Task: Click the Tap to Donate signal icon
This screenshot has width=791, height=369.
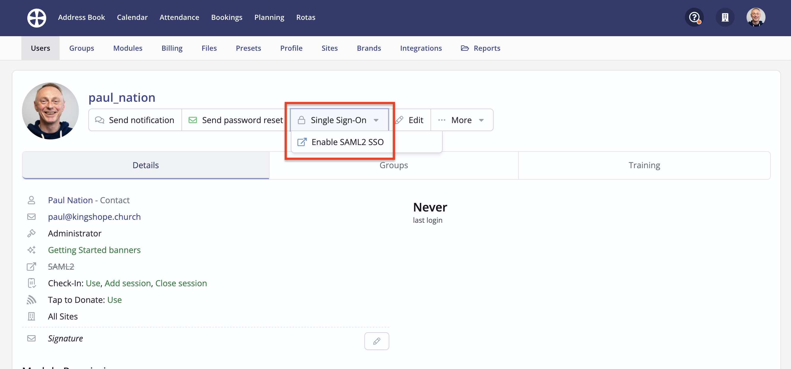Action: [31, 300]
